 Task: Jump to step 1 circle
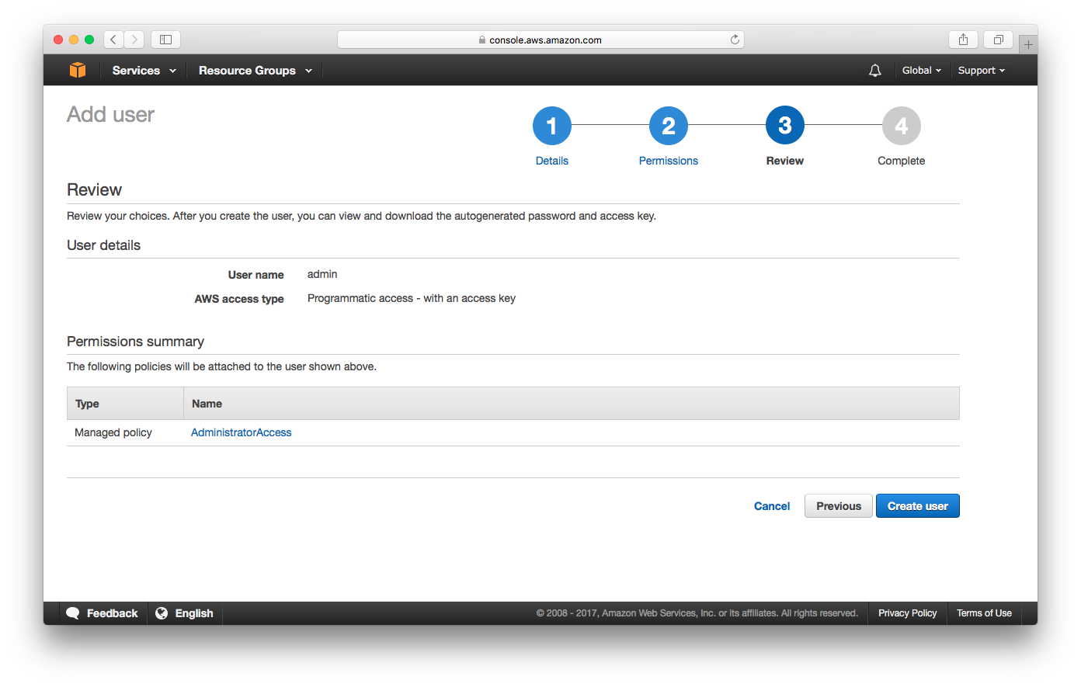point(552,126)
